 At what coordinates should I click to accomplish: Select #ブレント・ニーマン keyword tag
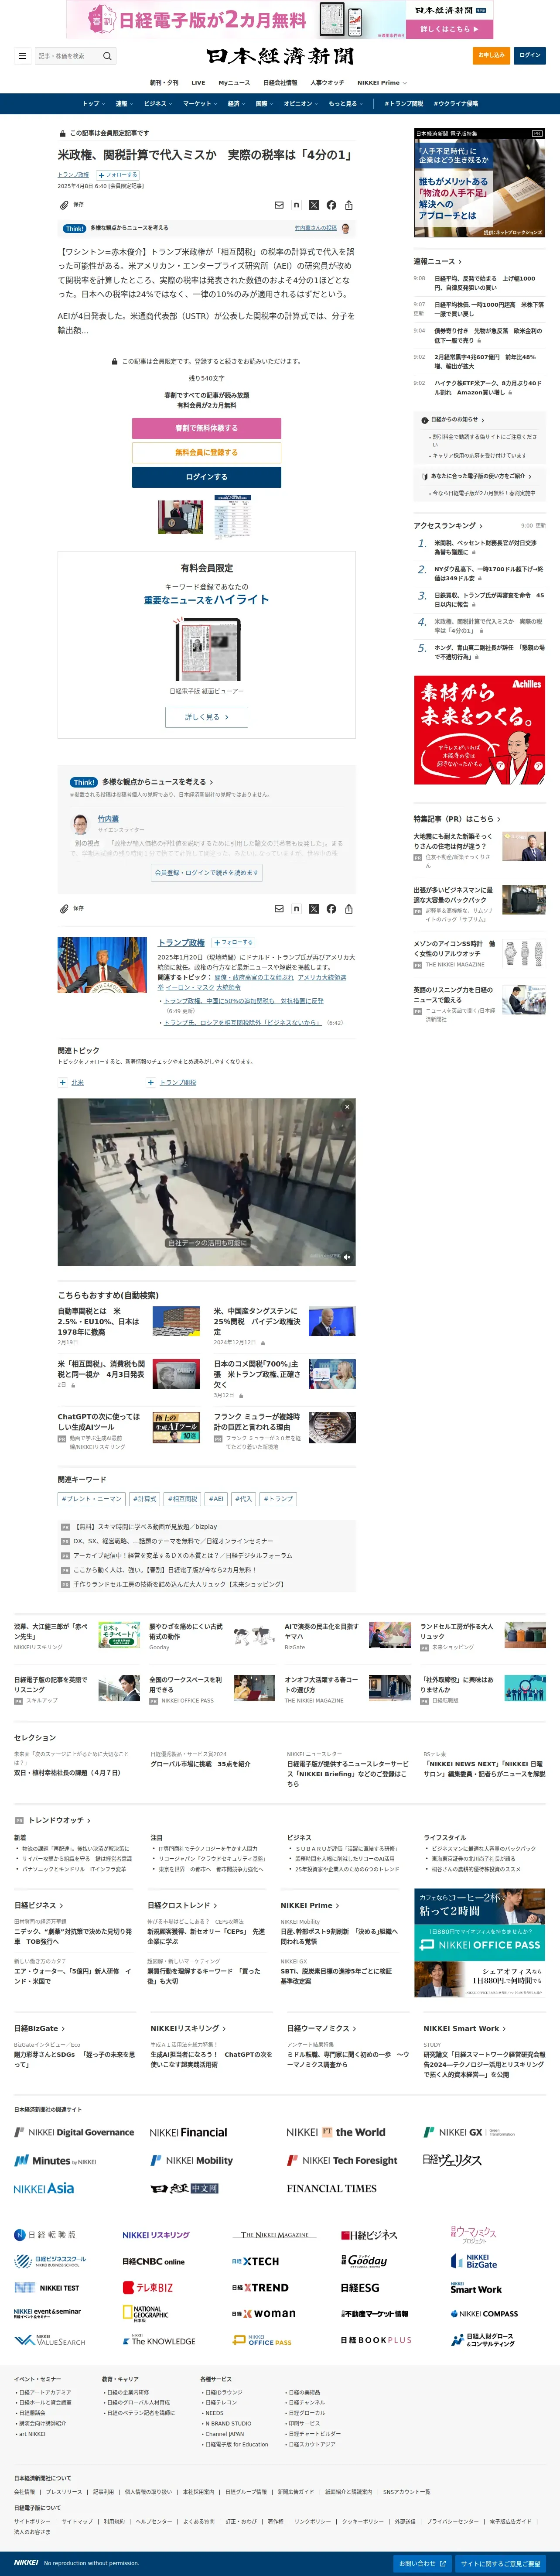point(91,1499)
